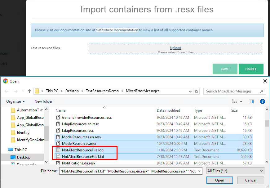
Task: Click inside the File name input field
Action: (x=130, y=171)
